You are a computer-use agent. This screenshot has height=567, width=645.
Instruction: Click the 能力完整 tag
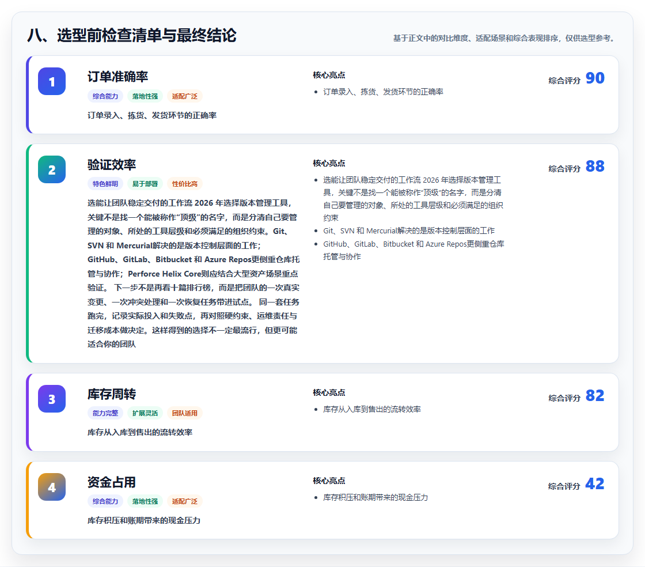[105, 413]
